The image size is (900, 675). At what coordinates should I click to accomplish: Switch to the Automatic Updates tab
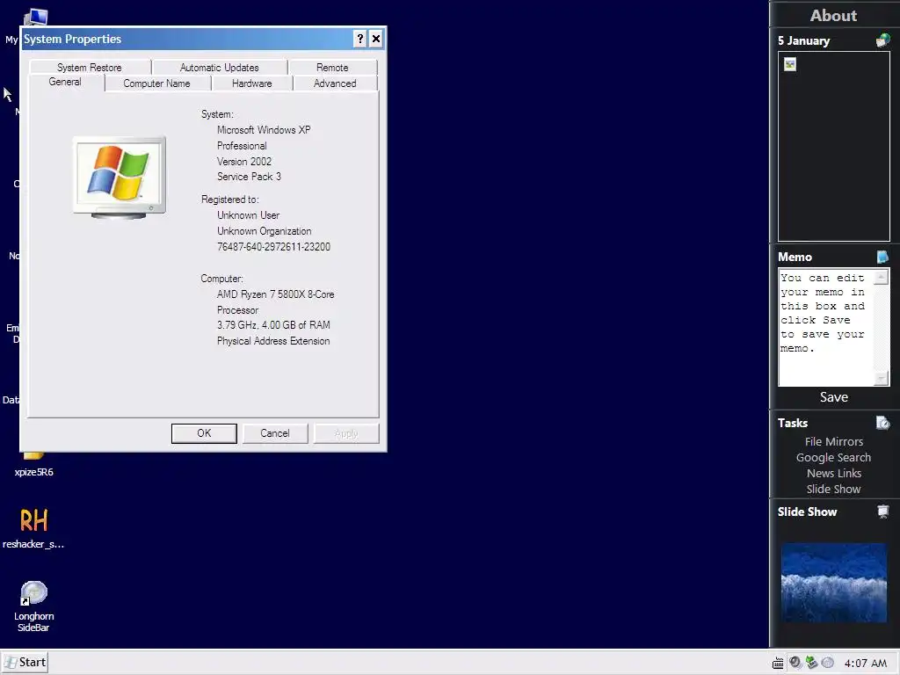tap(219, 67)
